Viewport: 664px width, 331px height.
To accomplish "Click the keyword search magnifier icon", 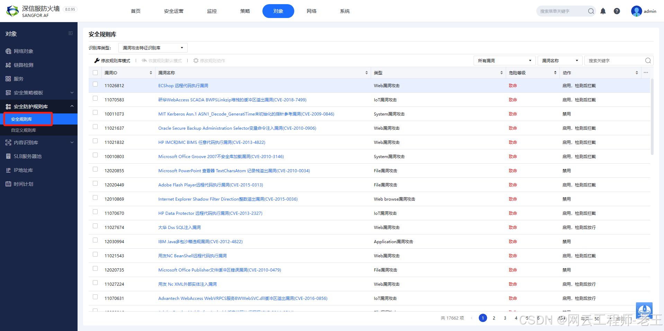I will coord(648,61).
